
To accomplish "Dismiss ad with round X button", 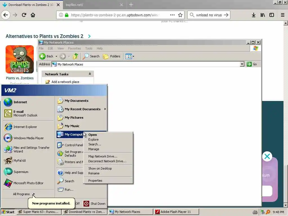I will [x=267, y=156].
